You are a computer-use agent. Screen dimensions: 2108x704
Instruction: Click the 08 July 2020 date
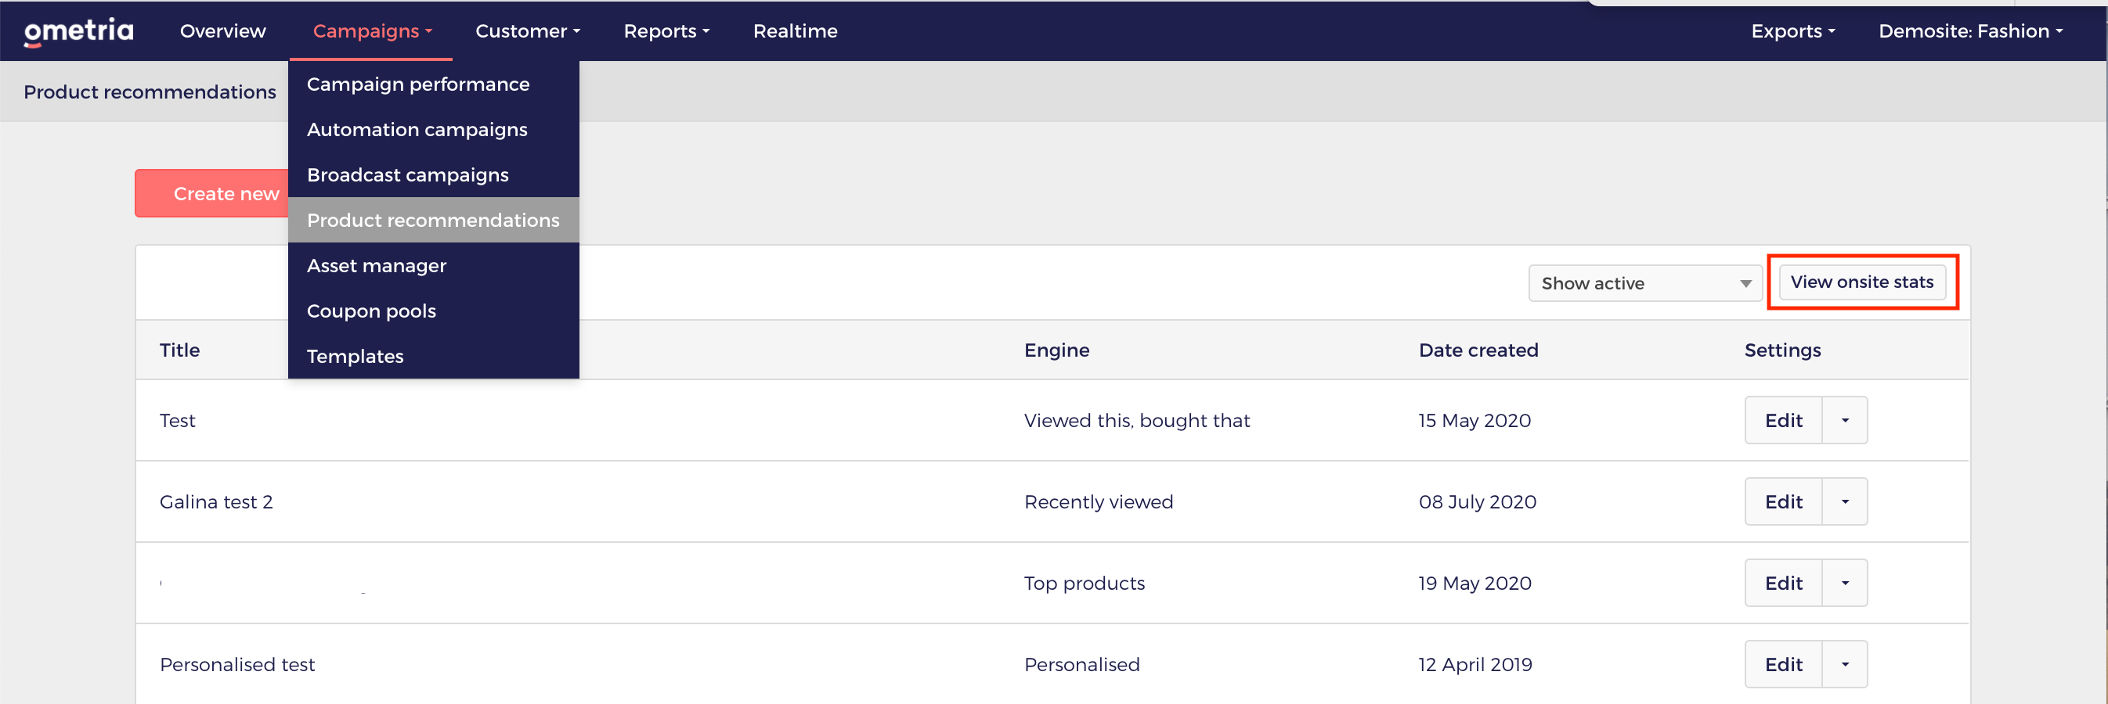point(1477,501)
